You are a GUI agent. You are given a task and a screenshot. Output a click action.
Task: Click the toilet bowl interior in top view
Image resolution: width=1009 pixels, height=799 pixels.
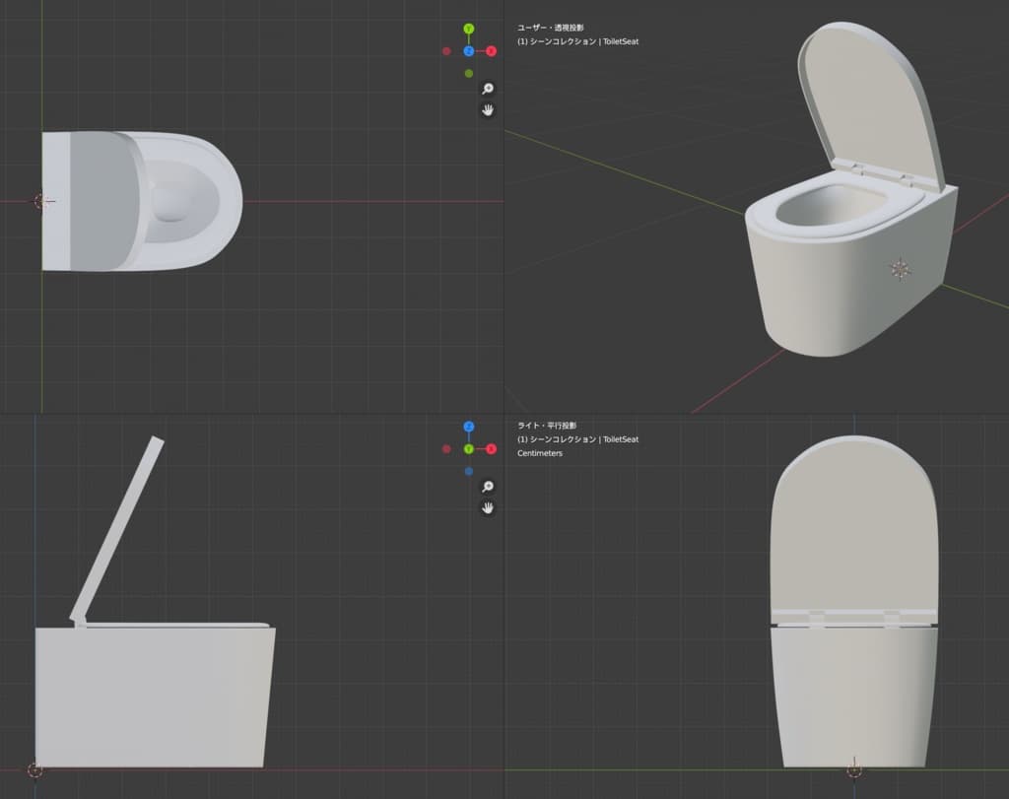coord(172,204)
